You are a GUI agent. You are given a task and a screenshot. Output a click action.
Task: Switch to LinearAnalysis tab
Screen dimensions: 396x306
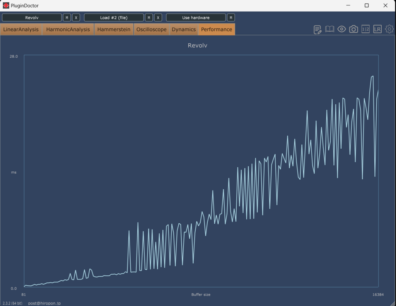(21, 29)
